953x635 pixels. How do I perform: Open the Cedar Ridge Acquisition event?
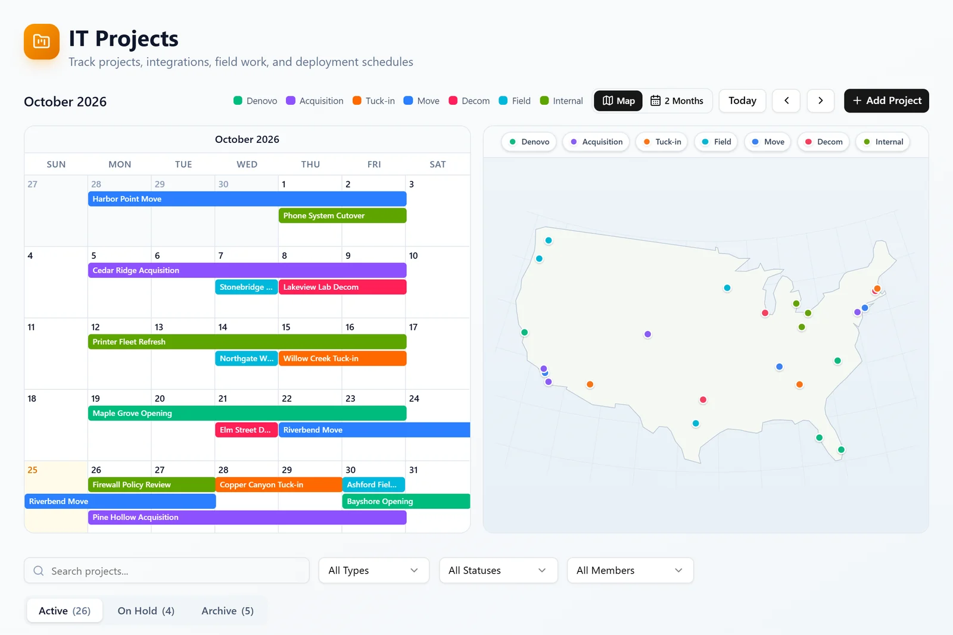(x=247, y=270)
